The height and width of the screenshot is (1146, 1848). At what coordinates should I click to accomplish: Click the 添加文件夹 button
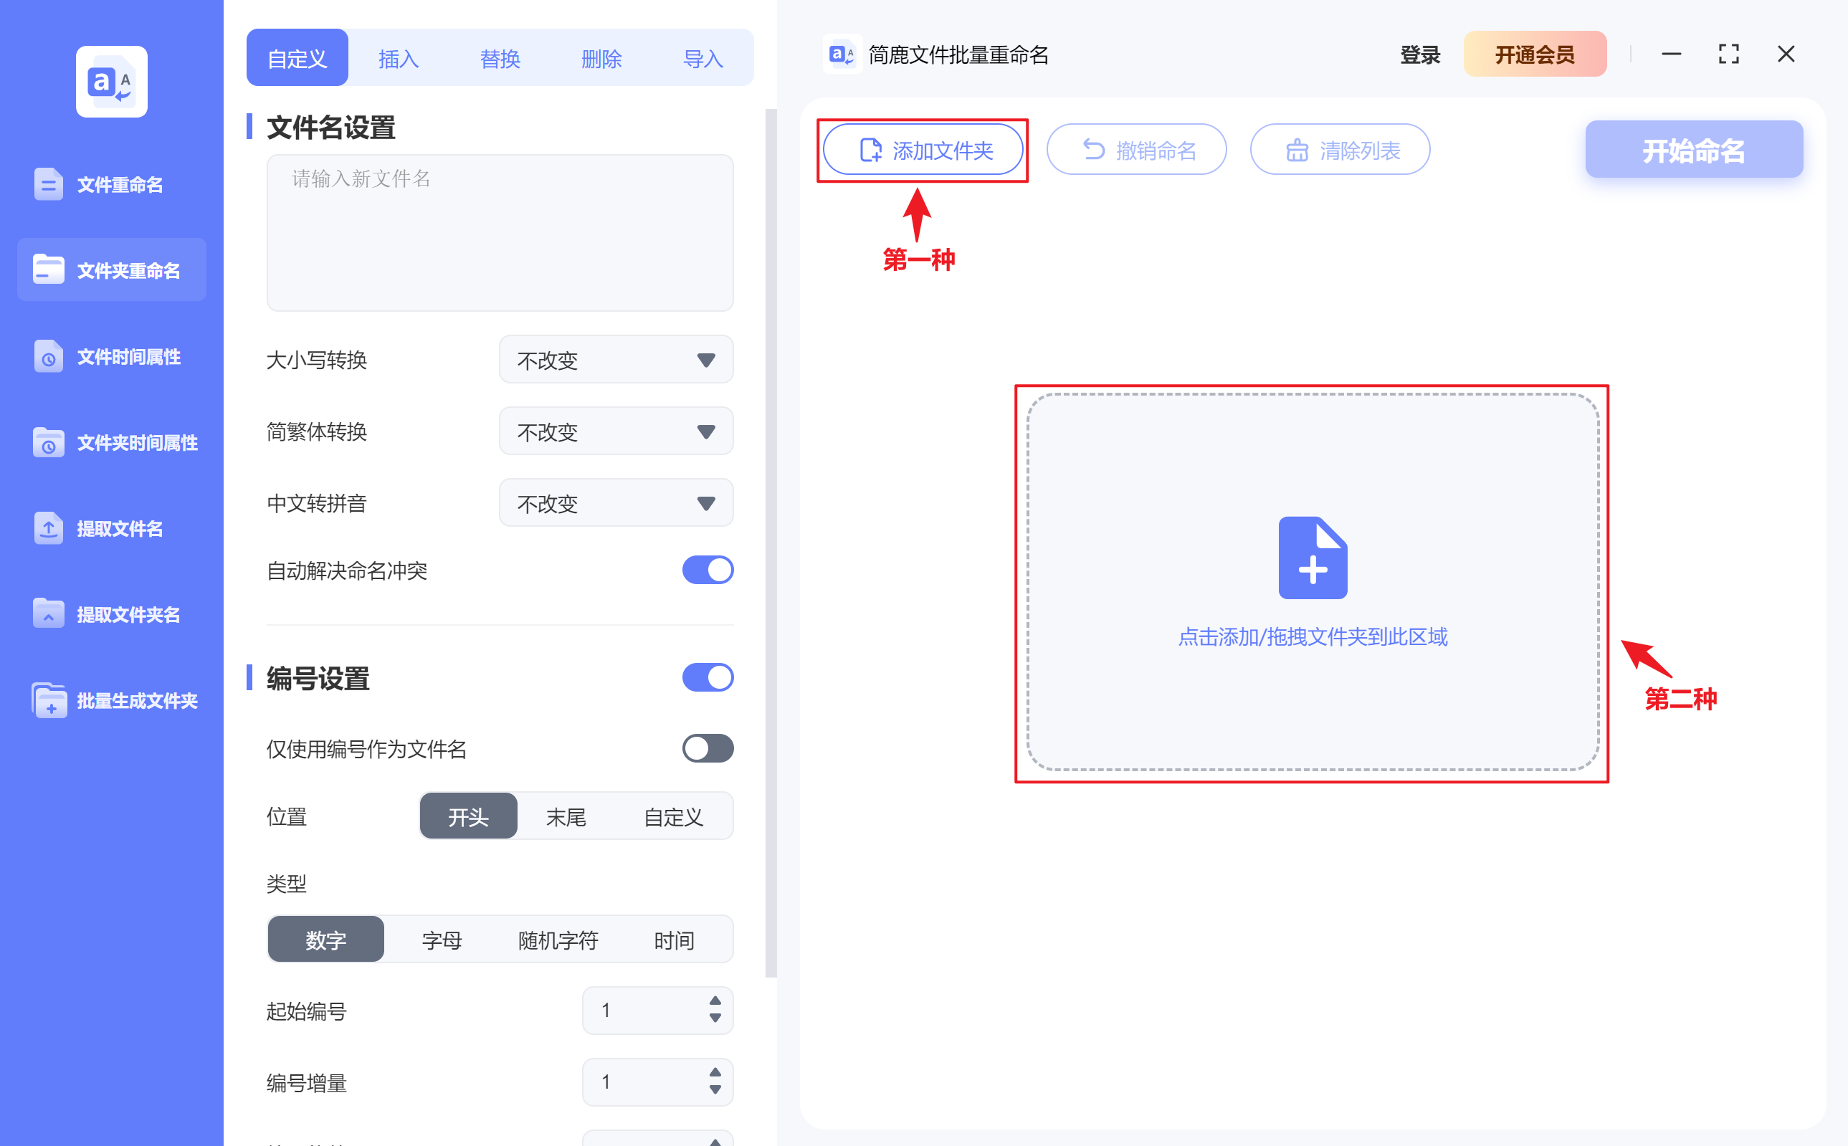pos(923,149)
